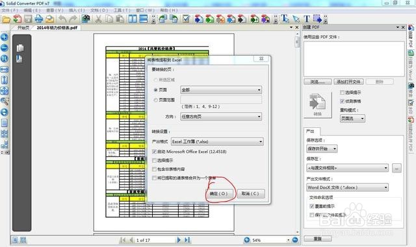Select the 页面范围 radio button

pos(156,100)
